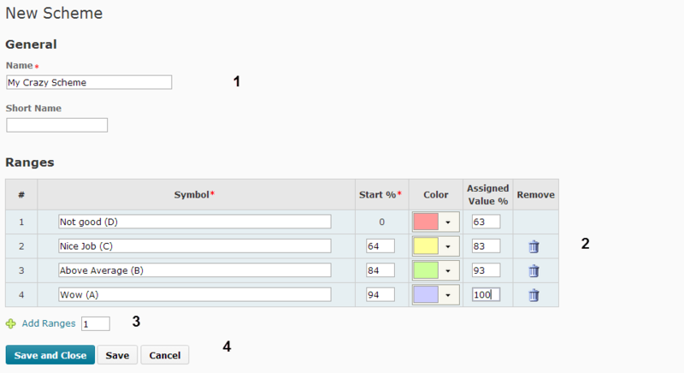Click the red color swatch in row 1
This screenshot has width=684, height=373.
click(x=426, y=222)
